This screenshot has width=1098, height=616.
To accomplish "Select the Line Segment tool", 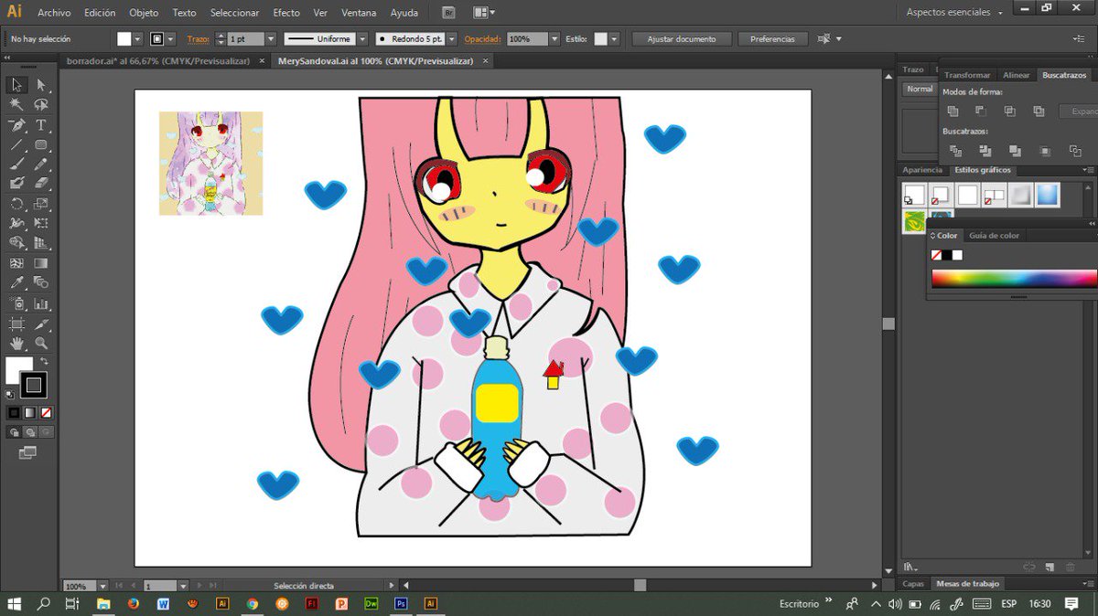I will coord(16,144).
